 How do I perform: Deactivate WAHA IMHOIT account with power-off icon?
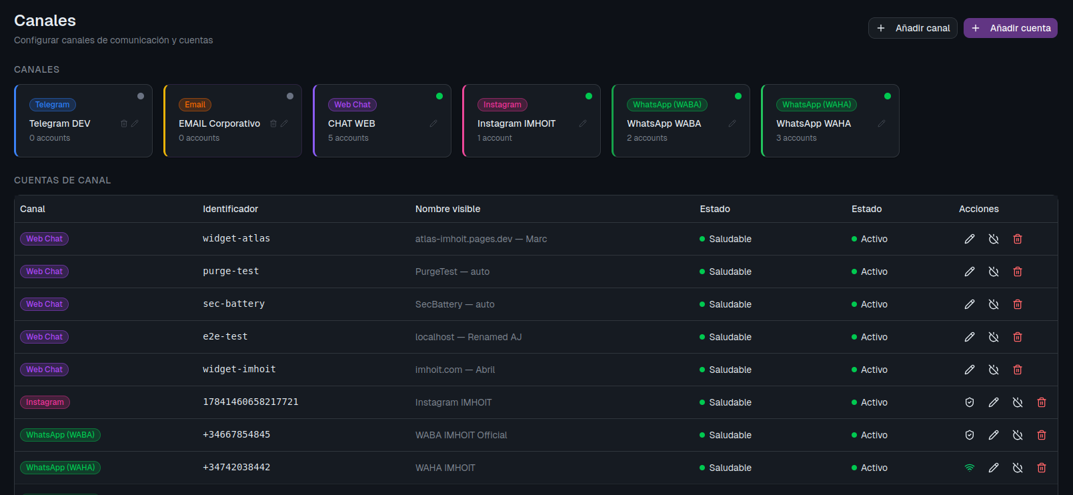1018,468
